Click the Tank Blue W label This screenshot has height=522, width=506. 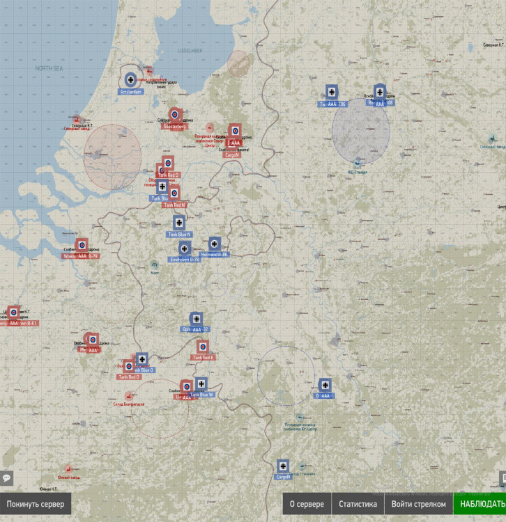coord(201,395)
